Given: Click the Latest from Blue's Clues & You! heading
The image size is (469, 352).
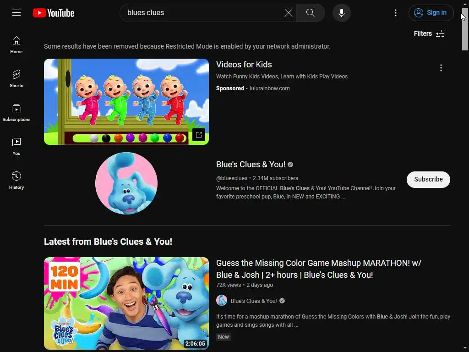Looking at the screenshot, I should [x=108, y=242].
